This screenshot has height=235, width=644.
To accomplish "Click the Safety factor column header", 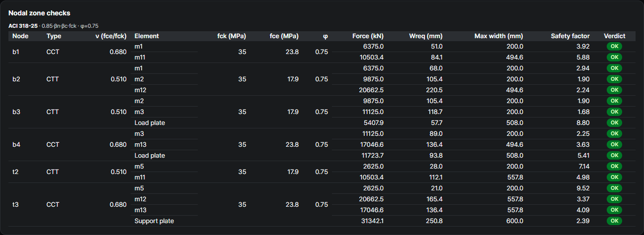I will [x=570, y=36].
